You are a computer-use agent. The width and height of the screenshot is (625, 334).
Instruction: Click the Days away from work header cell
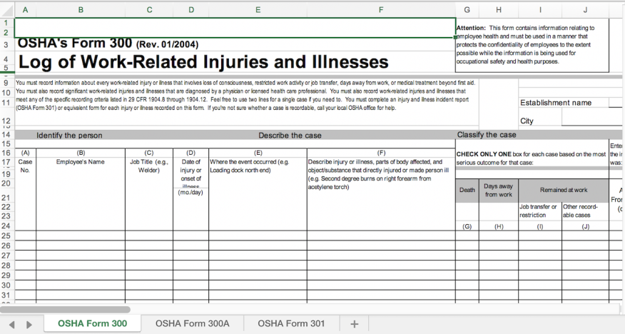click(498, 190)
